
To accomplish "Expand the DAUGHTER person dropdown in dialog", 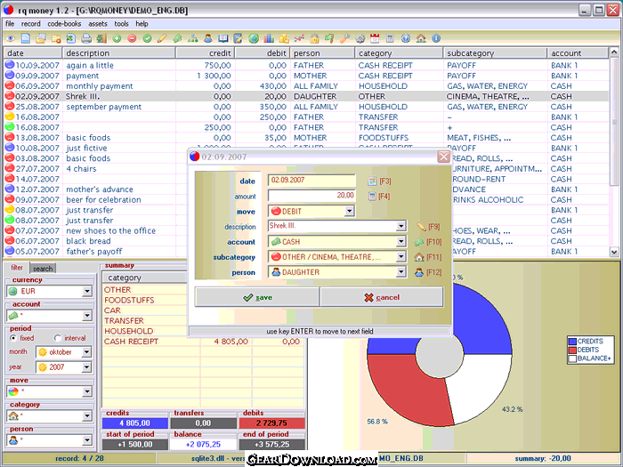I will pyautogui.click(x=400, y=272).
